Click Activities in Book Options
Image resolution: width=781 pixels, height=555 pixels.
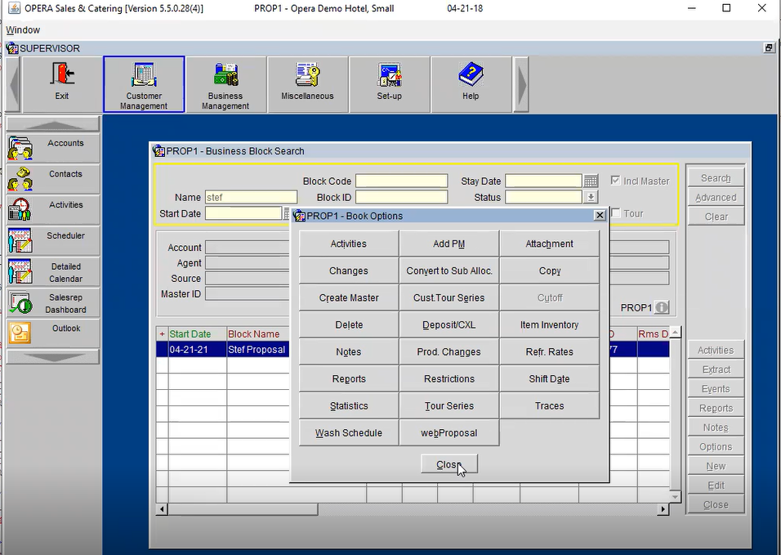349,244
